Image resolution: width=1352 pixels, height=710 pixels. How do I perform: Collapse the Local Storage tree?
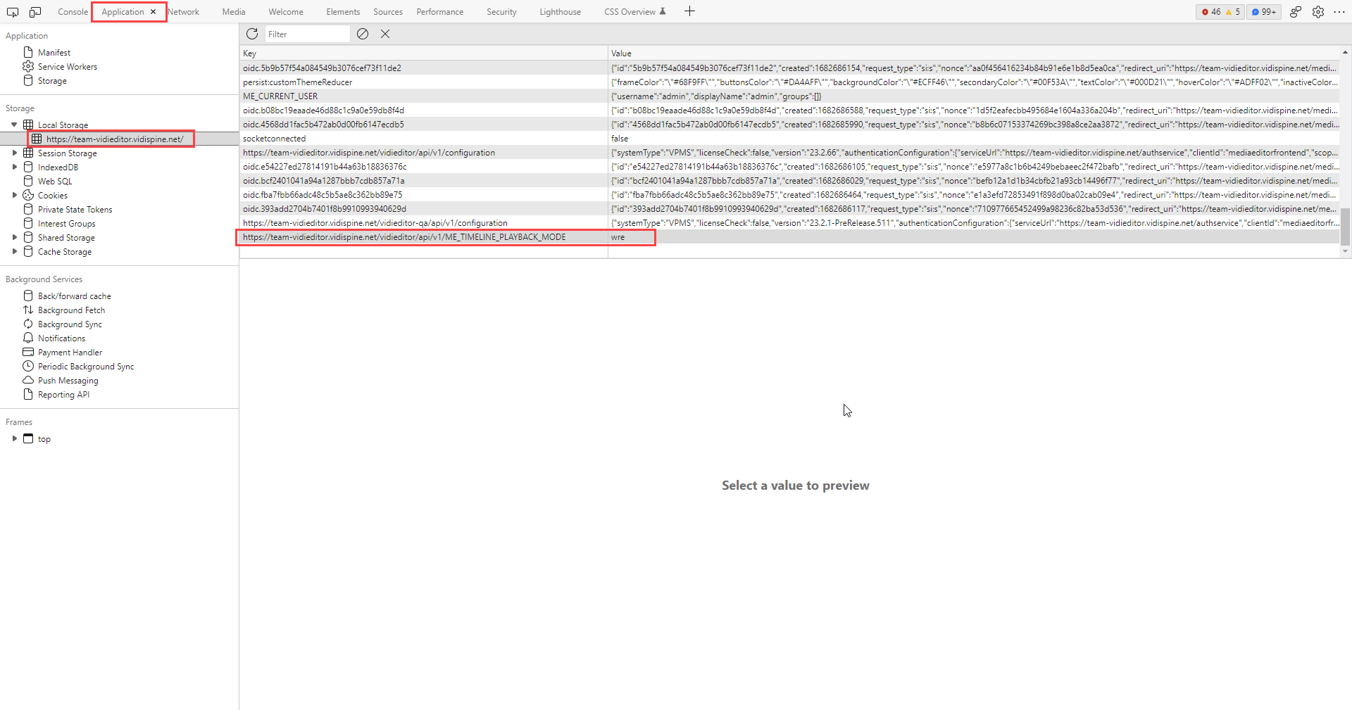(x=14, y=125)
